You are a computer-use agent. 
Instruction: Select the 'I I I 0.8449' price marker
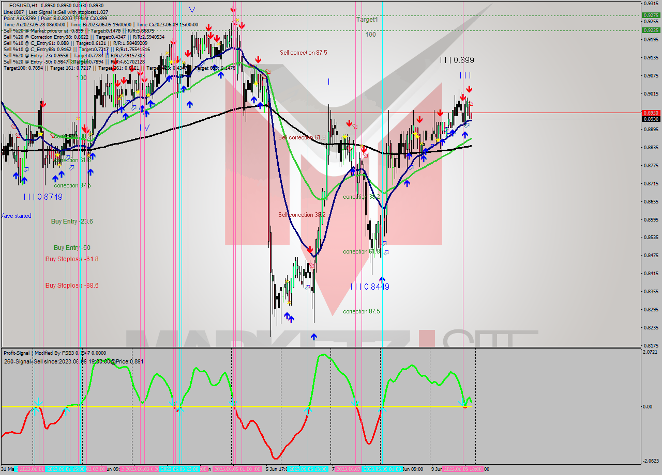point(370,287)
